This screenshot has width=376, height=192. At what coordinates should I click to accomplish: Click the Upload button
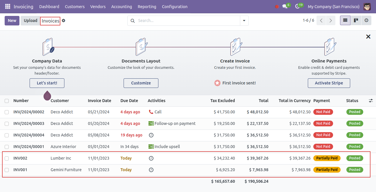tap(30, 21)
